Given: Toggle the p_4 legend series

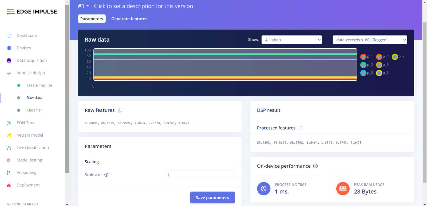Looking at the screenshot, I should (x=379, y=57).
